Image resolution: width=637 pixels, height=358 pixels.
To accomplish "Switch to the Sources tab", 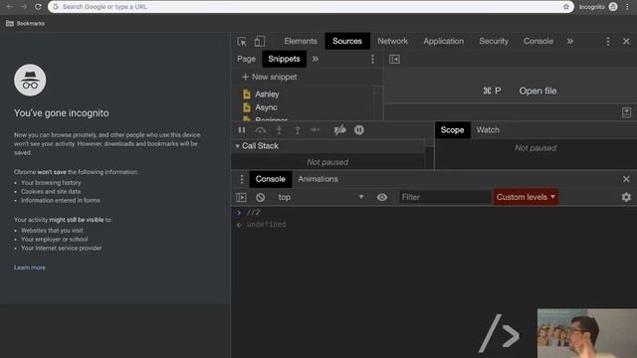I will tap(347, 41).
